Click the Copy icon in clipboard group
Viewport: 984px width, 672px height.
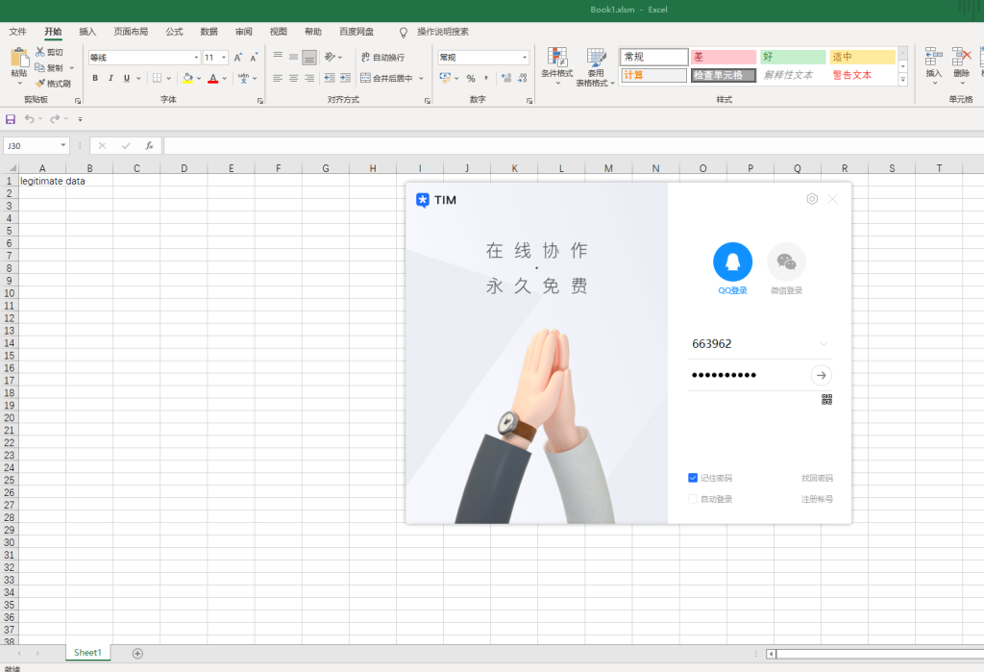40,67
